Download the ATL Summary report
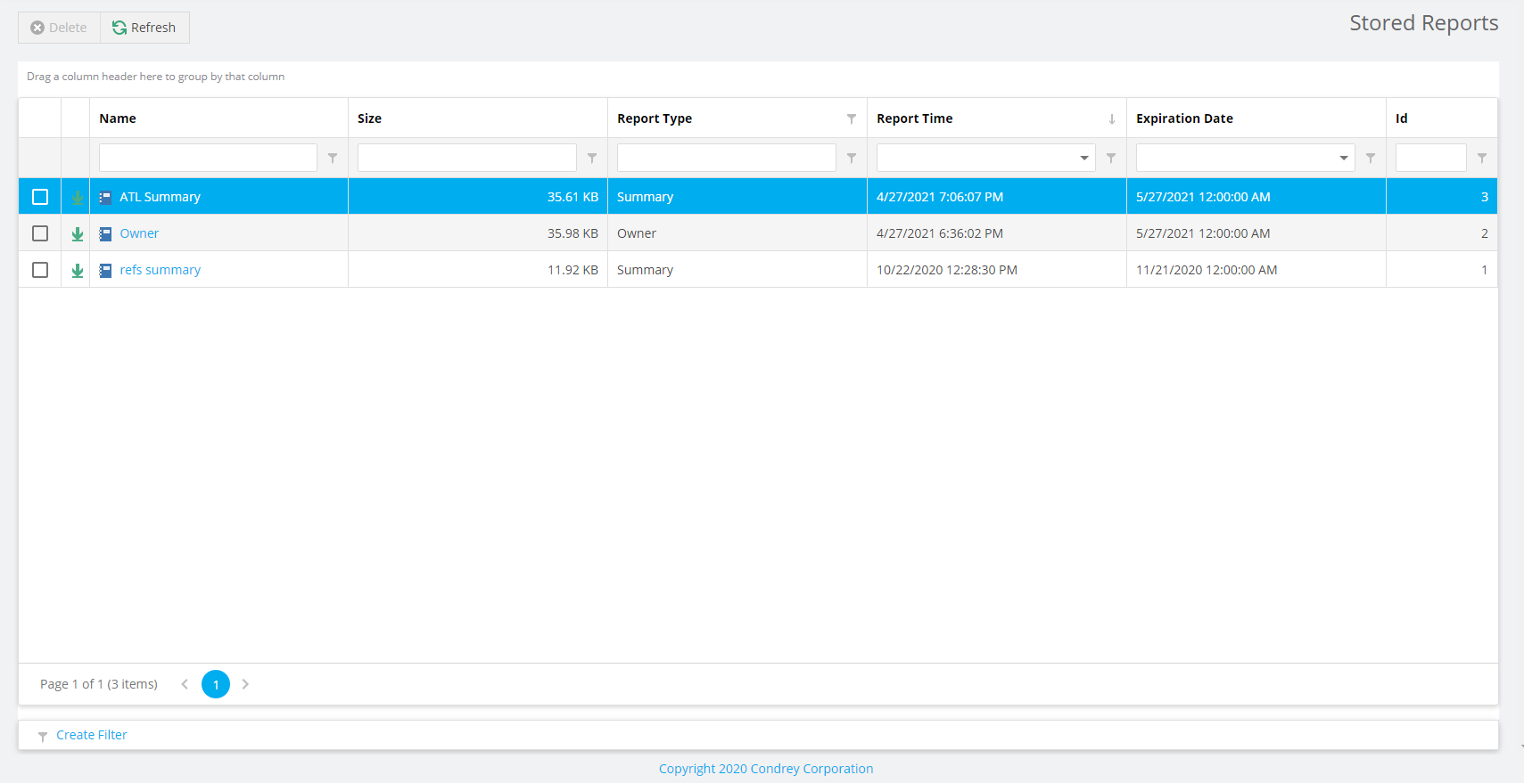The height and width of the screenshot is (783, 1524). coord(78,197)
